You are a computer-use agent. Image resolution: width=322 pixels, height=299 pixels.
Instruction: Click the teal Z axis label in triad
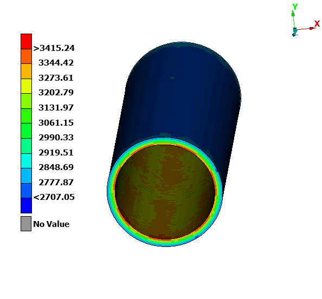coord(295,32)
